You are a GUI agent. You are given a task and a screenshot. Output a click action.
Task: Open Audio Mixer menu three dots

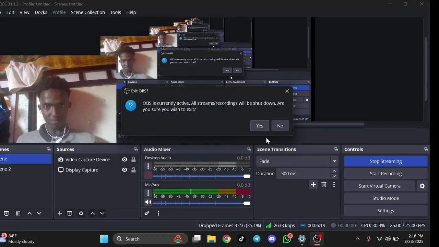click(158, 213)
